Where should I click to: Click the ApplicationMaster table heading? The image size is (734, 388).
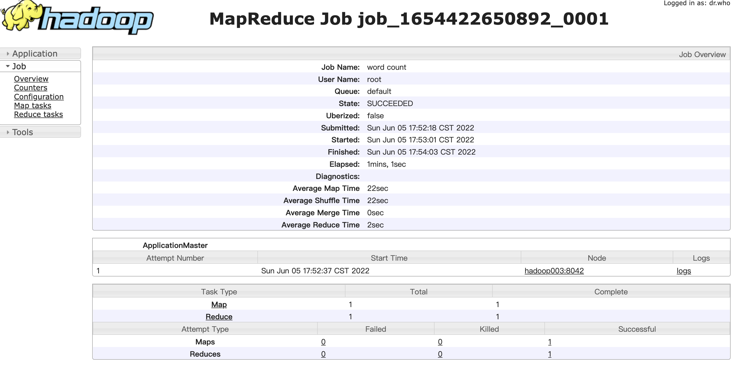pos(175,245)
